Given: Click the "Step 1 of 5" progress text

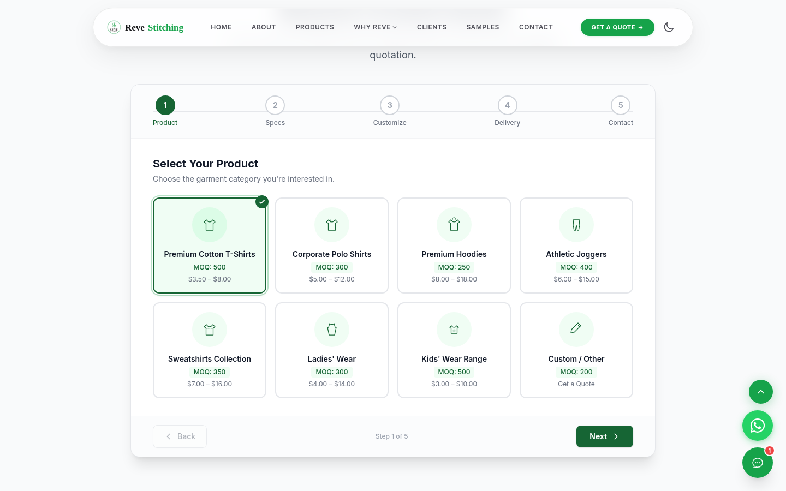Looking at the screenshot, I should point(392,436).
